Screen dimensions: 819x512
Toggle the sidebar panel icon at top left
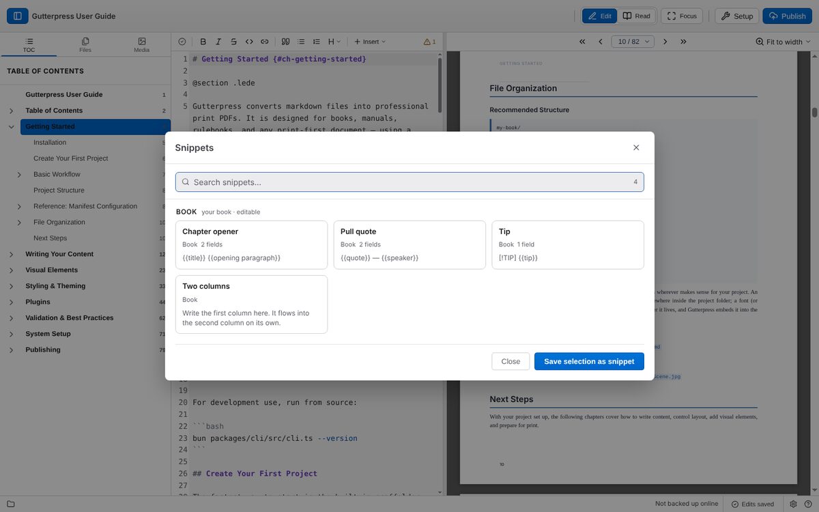18,16
